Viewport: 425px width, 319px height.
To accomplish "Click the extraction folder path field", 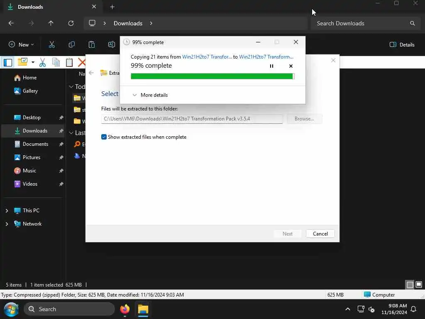I will tap(192, 119).
